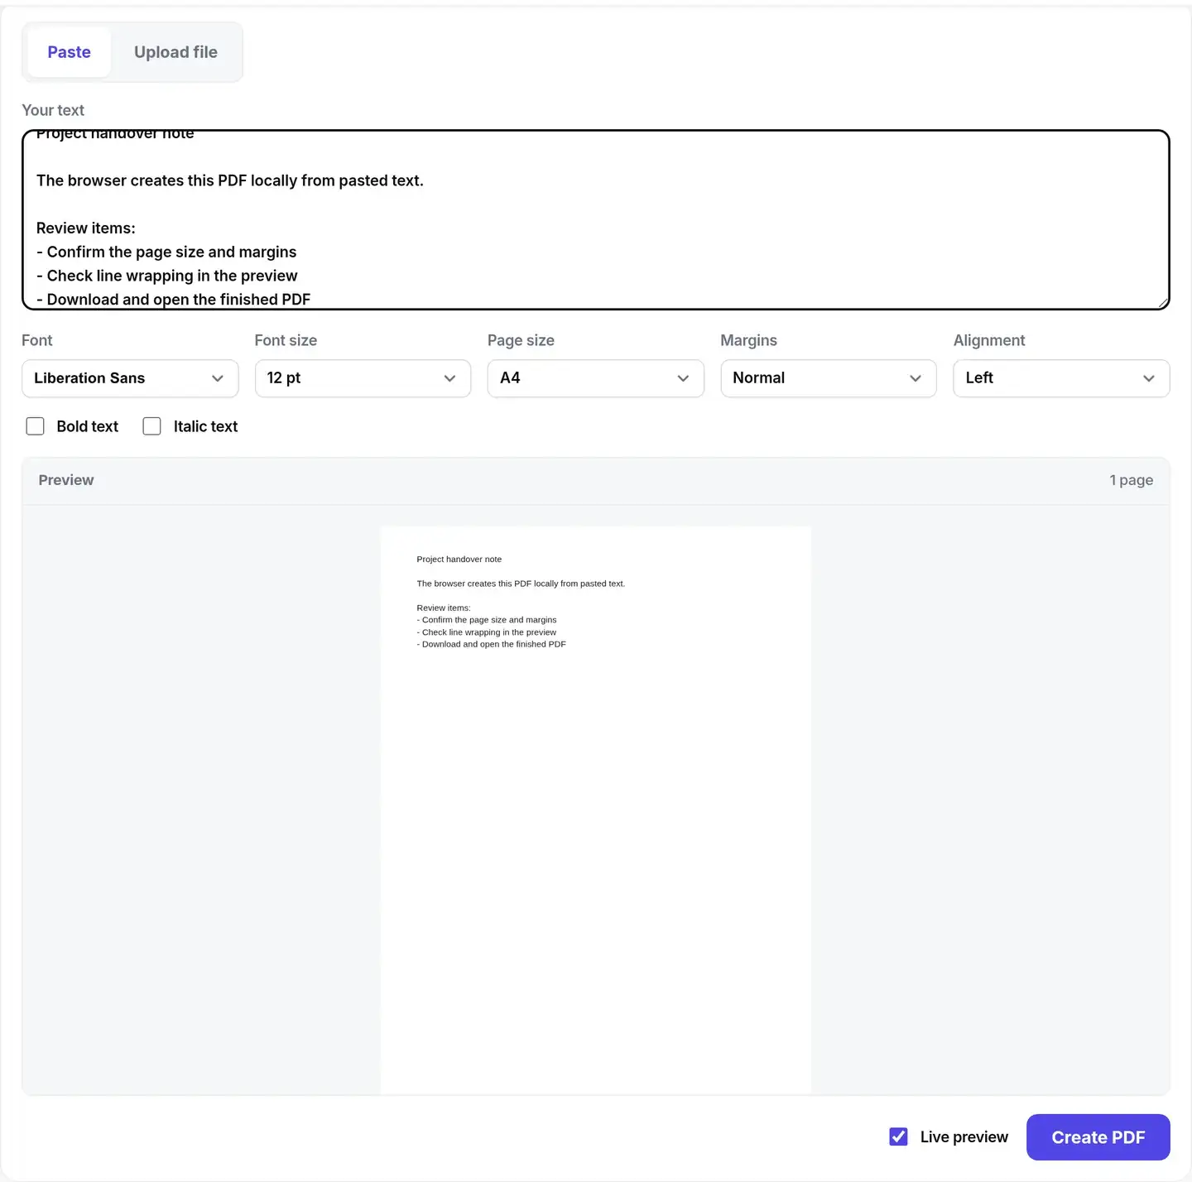Click the '1 page' count in Preview header
The image size is (1192, 1182).
[1131, 480]
